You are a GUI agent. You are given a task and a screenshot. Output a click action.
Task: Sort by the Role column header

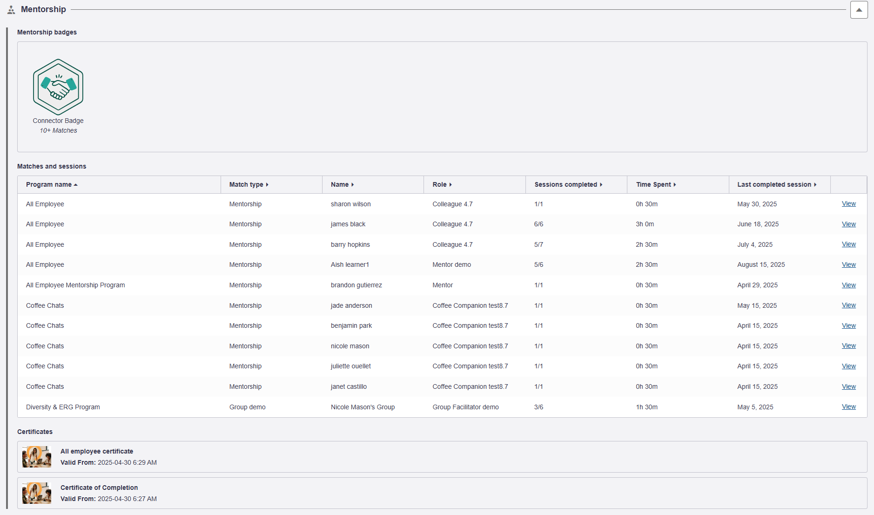[442, 185]
